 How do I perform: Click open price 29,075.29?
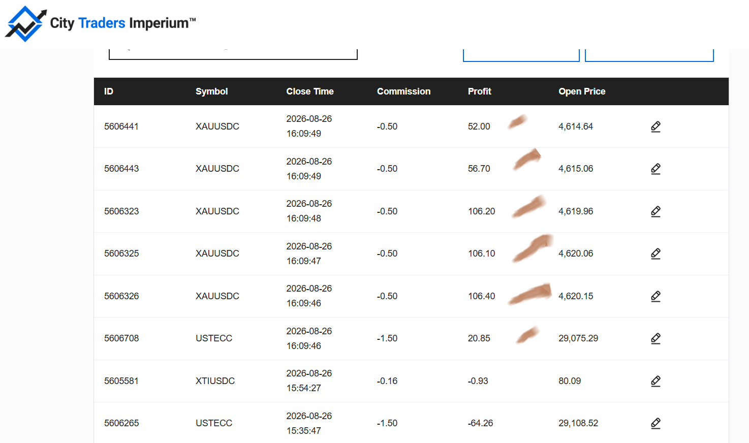578,338
